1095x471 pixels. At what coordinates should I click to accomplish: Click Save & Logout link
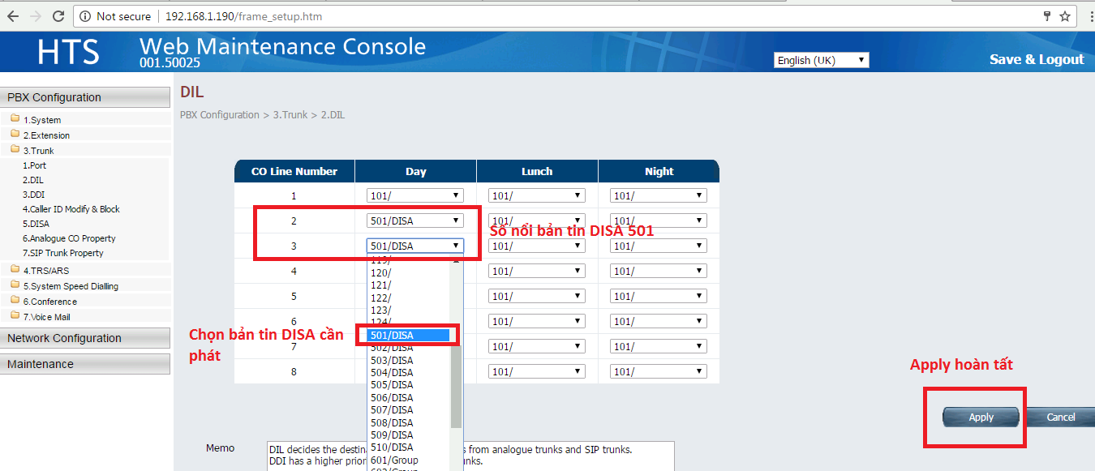tap(1036, 59)
